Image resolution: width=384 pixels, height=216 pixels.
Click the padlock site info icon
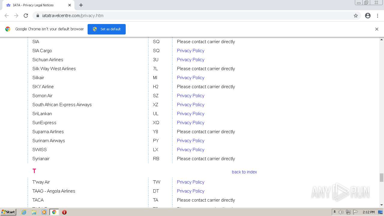pyautogui.click(x=37, y=16)
